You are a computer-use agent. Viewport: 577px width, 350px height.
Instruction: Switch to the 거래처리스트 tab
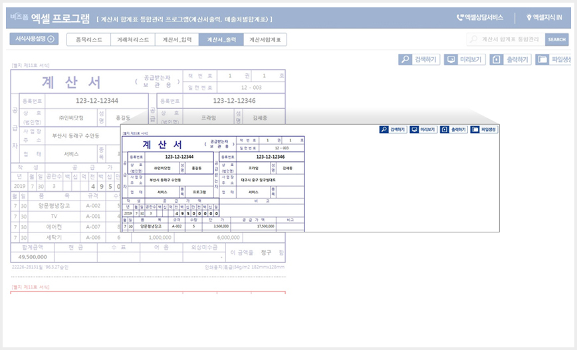(133, 40)
